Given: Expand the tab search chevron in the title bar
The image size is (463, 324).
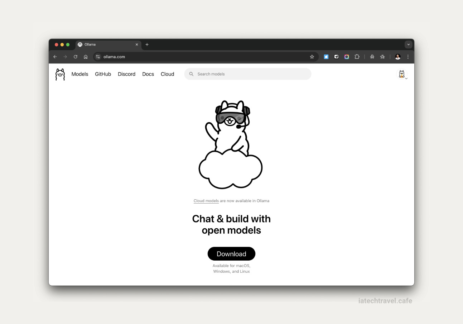Looking at the screenshot, I should tap(408, 44).
